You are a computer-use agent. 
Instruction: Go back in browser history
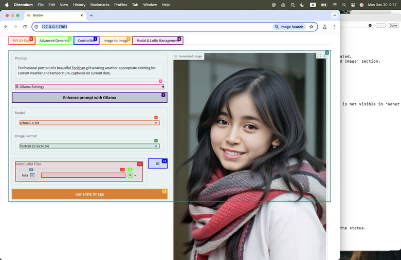point(6,27)
